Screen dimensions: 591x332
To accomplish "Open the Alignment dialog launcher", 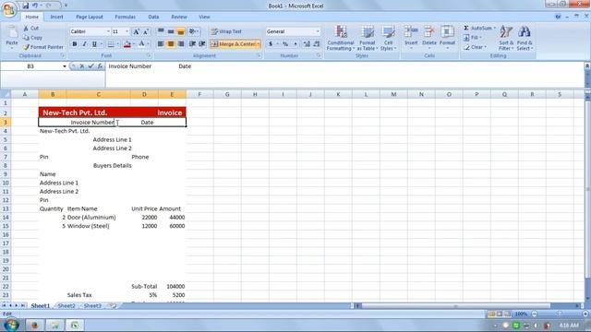I will [x=259, y=55].
